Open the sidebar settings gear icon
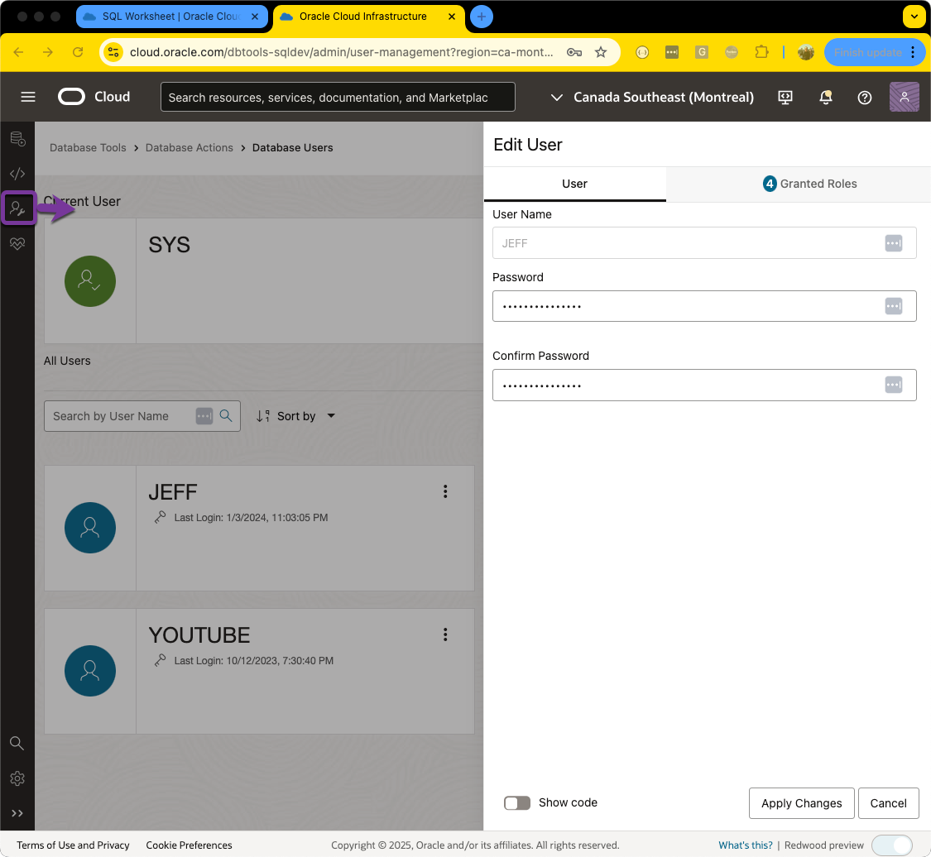Viewport: 931px width, 857px height. (x=17, y=778)
